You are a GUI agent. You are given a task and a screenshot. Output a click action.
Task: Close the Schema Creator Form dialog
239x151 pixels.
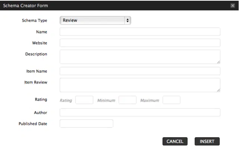233,6
